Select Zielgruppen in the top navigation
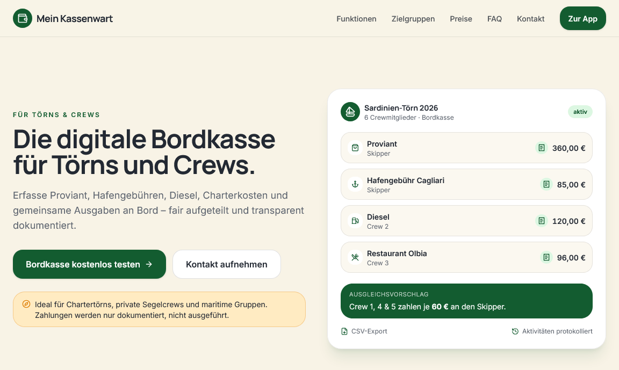 pos(413,19)
